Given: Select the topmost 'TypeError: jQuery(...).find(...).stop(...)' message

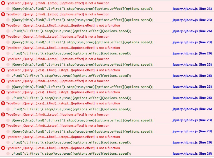Looking at the screenshot, I should coord(58,3).
